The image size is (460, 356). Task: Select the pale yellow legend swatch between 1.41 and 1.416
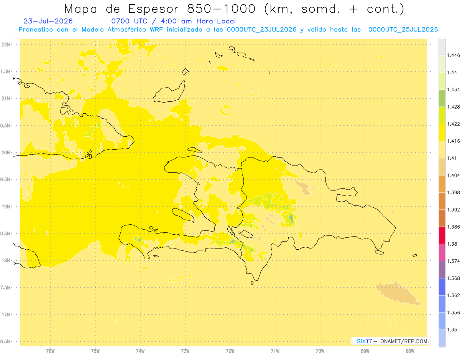(442, 149)
